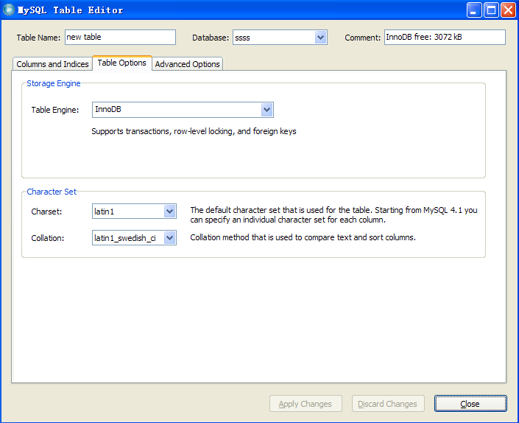Click the Character Set group label
This screenshot has width=519, height=423.
coord(52,192)
